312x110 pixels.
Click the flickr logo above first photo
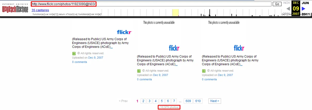coord(124,32)
